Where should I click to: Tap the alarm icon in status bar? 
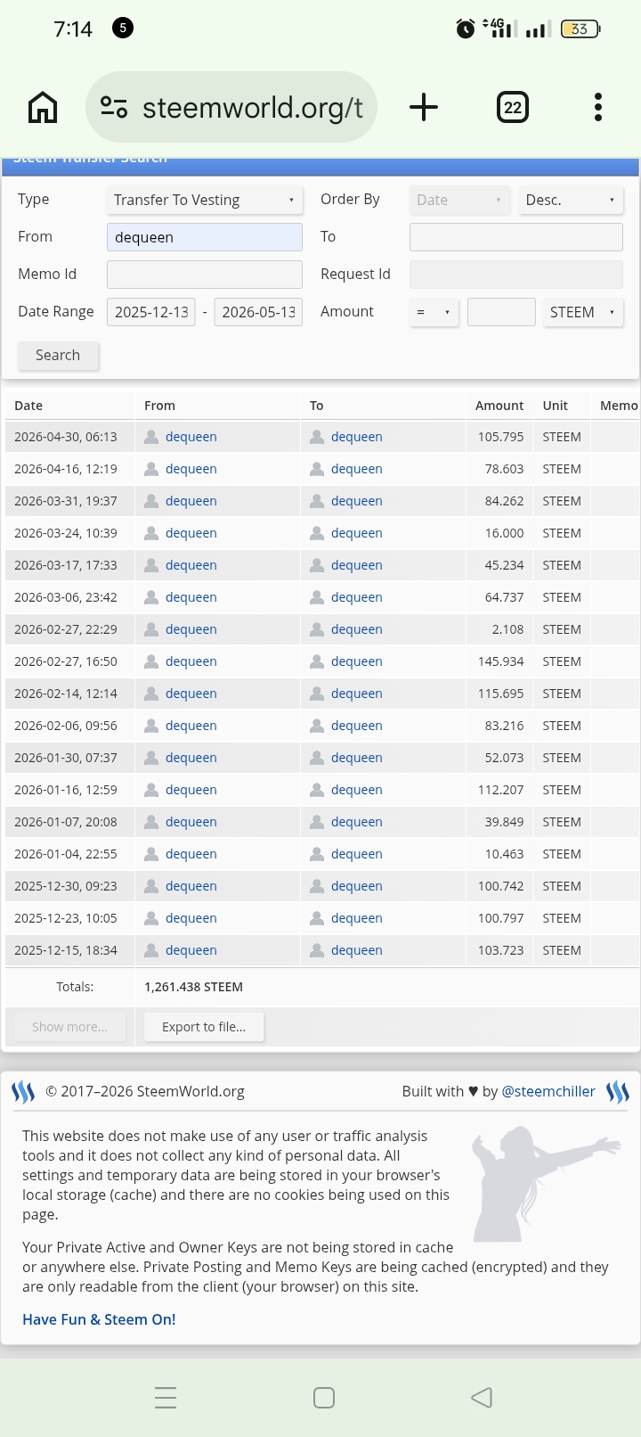pos(466,29)
